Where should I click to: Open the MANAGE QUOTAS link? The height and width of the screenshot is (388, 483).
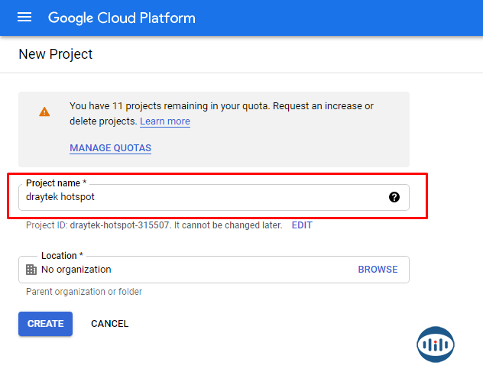110,148
